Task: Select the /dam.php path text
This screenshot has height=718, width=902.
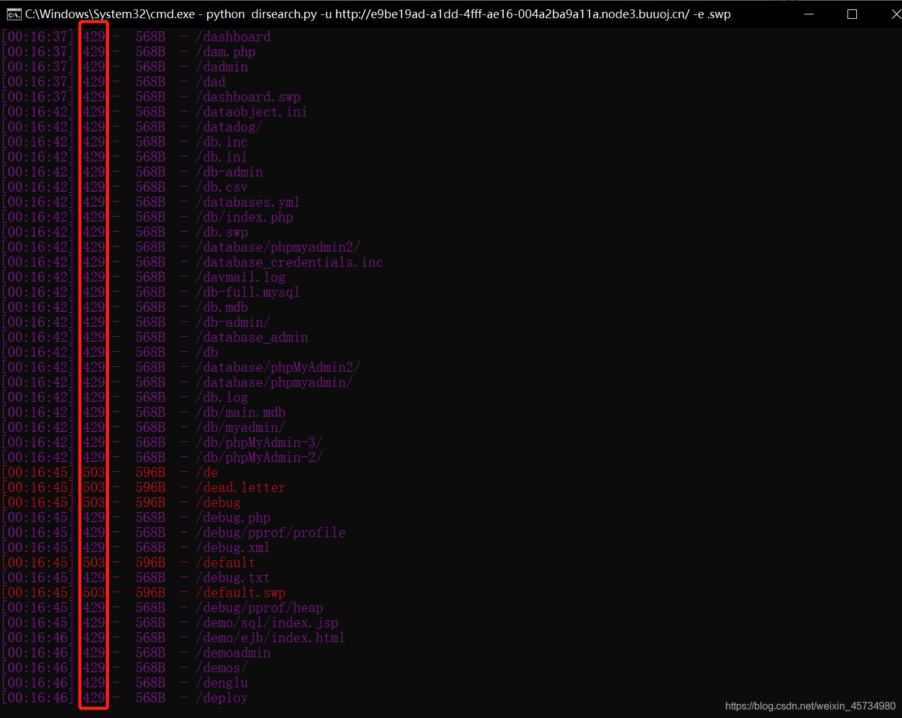Action: 225,52
